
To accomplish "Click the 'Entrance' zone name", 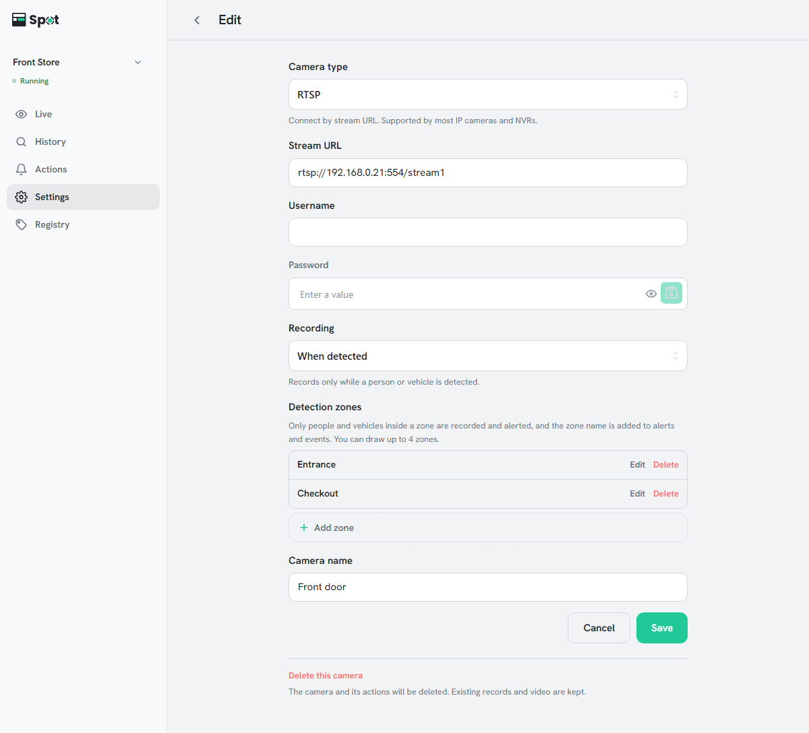I will (316, 465).
